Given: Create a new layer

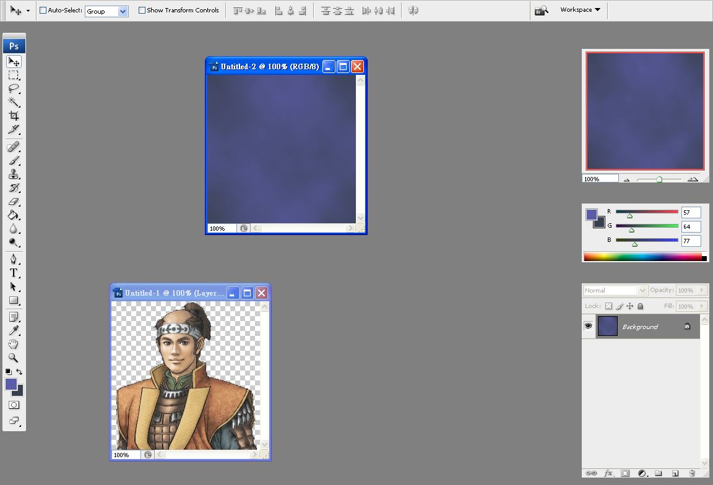Looking at the screenshot, I should pyautogui.click(x=675, y=473).
